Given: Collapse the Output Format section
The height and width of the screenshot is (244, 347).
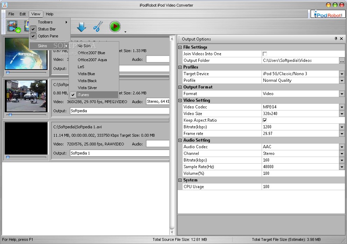Looking at the screenshot, I should pos(180,87).
